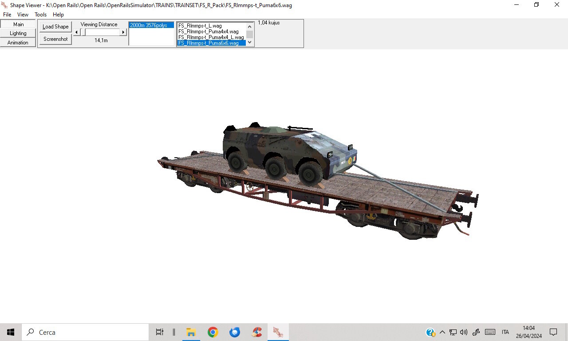568x341 pixels.
Task: Select the 2000m 3576polys LOD entry
Action: [x=151, y=25]
